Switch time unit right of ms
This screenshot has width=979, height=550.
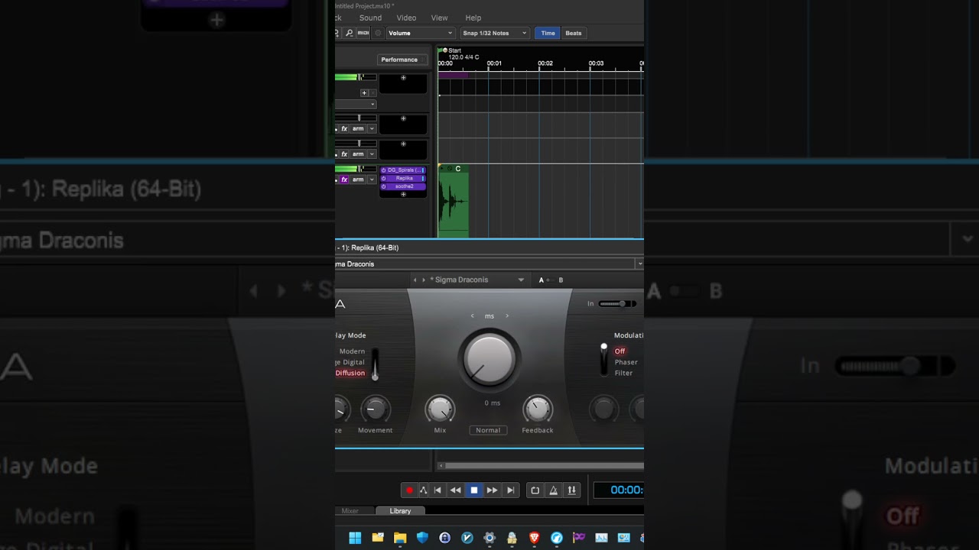click(506, 315)
